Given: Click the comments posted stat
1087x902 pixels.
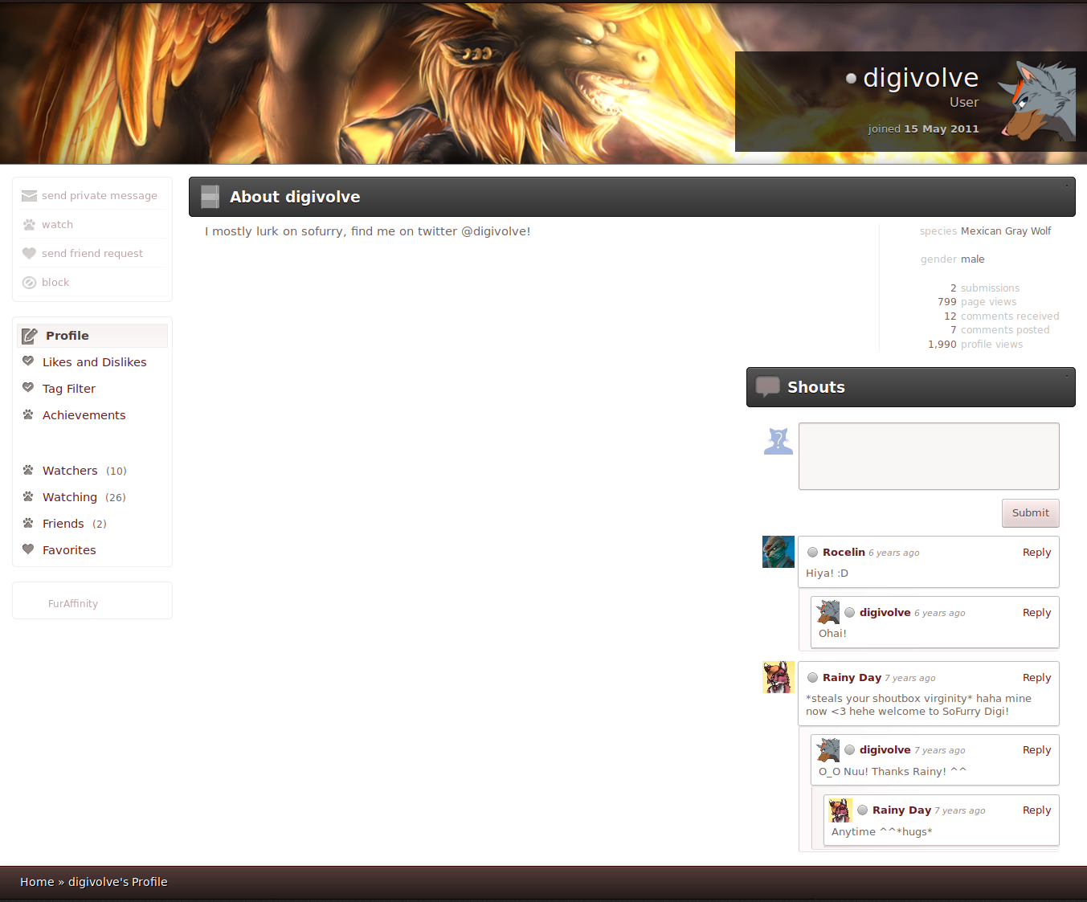Looking at the screenshot, I should pyautogui.click(x=1005, y=330).
